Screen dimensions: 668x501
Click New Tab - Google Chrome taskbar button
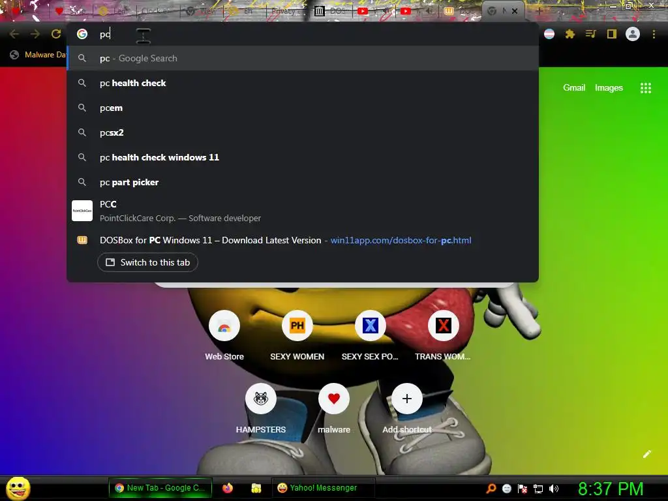click(x=160, y=488)
